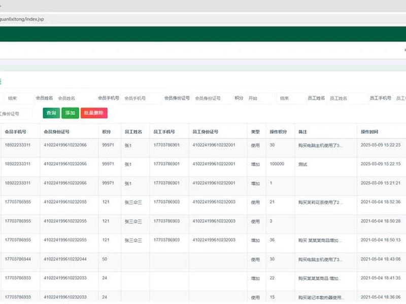Select the 会员手机号 column header

(16, 132)
